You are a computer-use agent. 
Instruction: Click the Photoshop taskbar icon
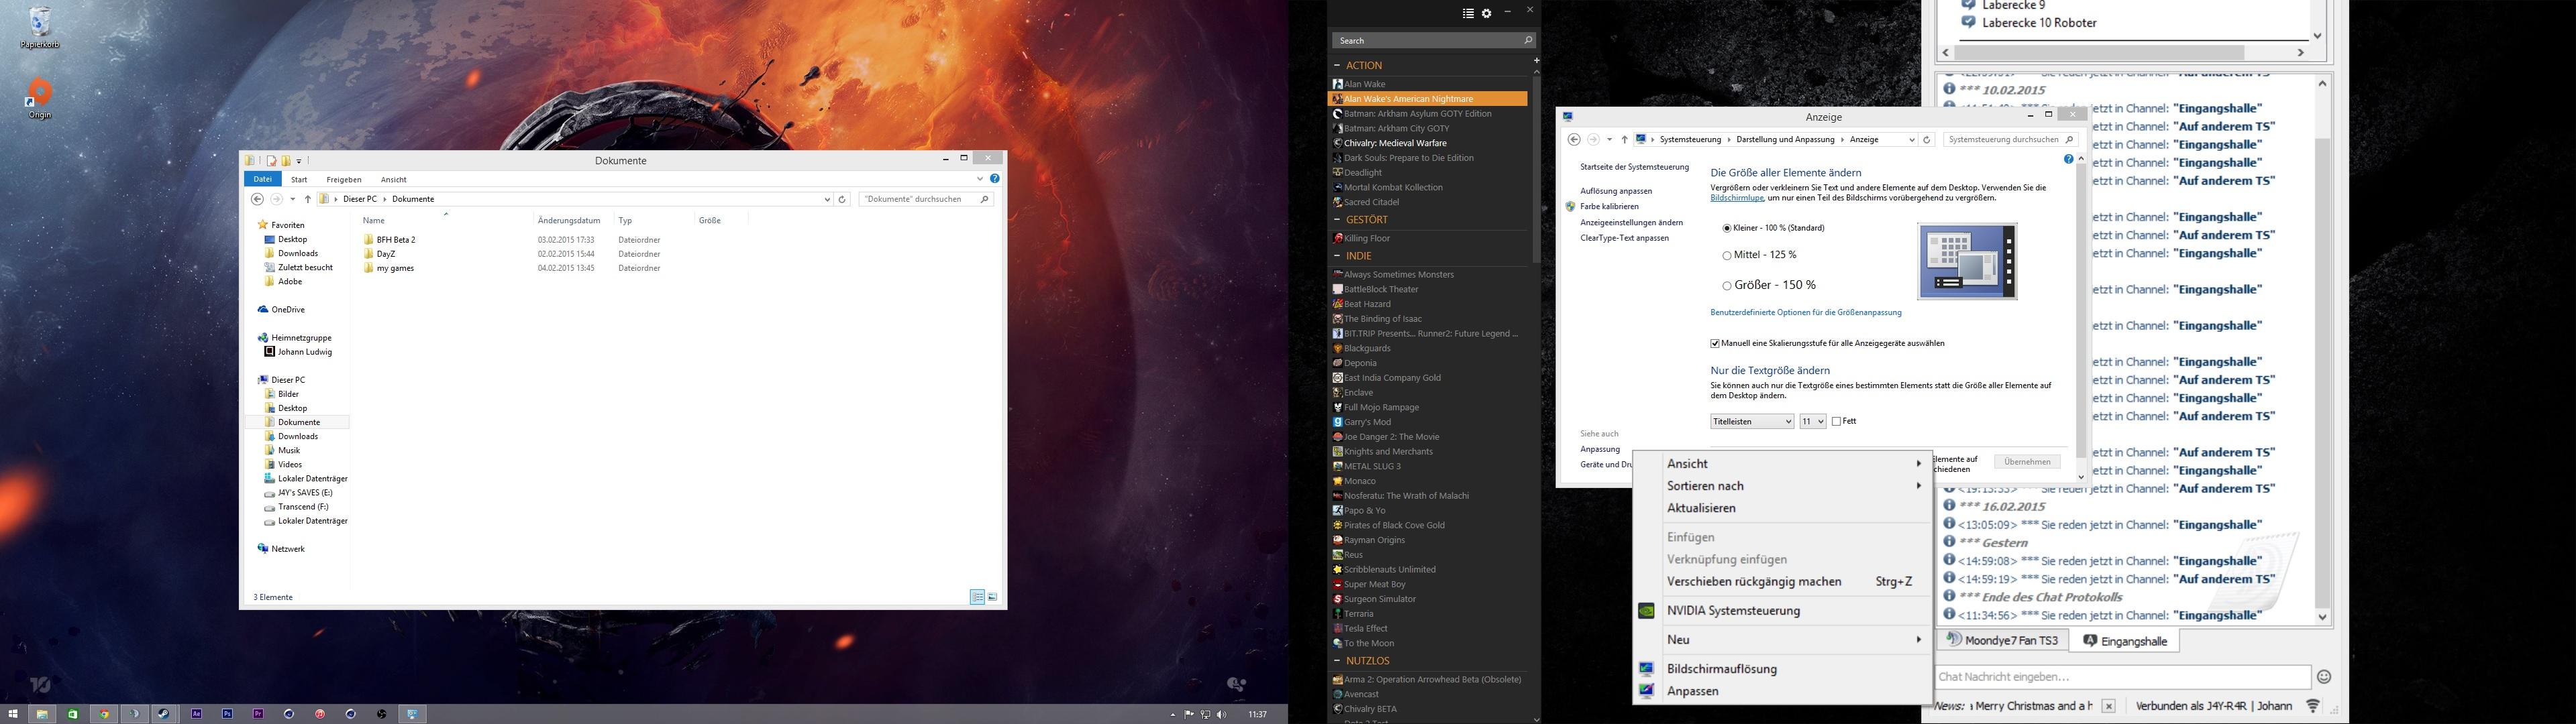pyautogui.click(x=228, y=714)
